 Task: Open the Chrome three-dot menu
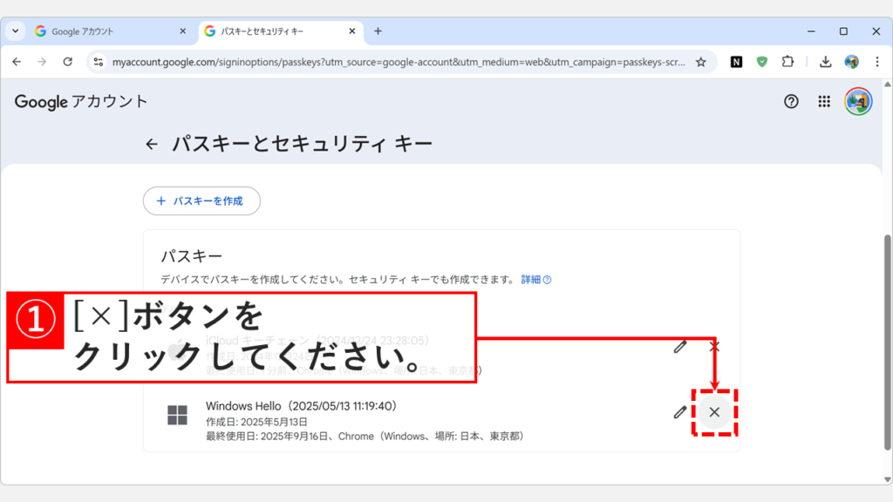click(x=876, y=62)
